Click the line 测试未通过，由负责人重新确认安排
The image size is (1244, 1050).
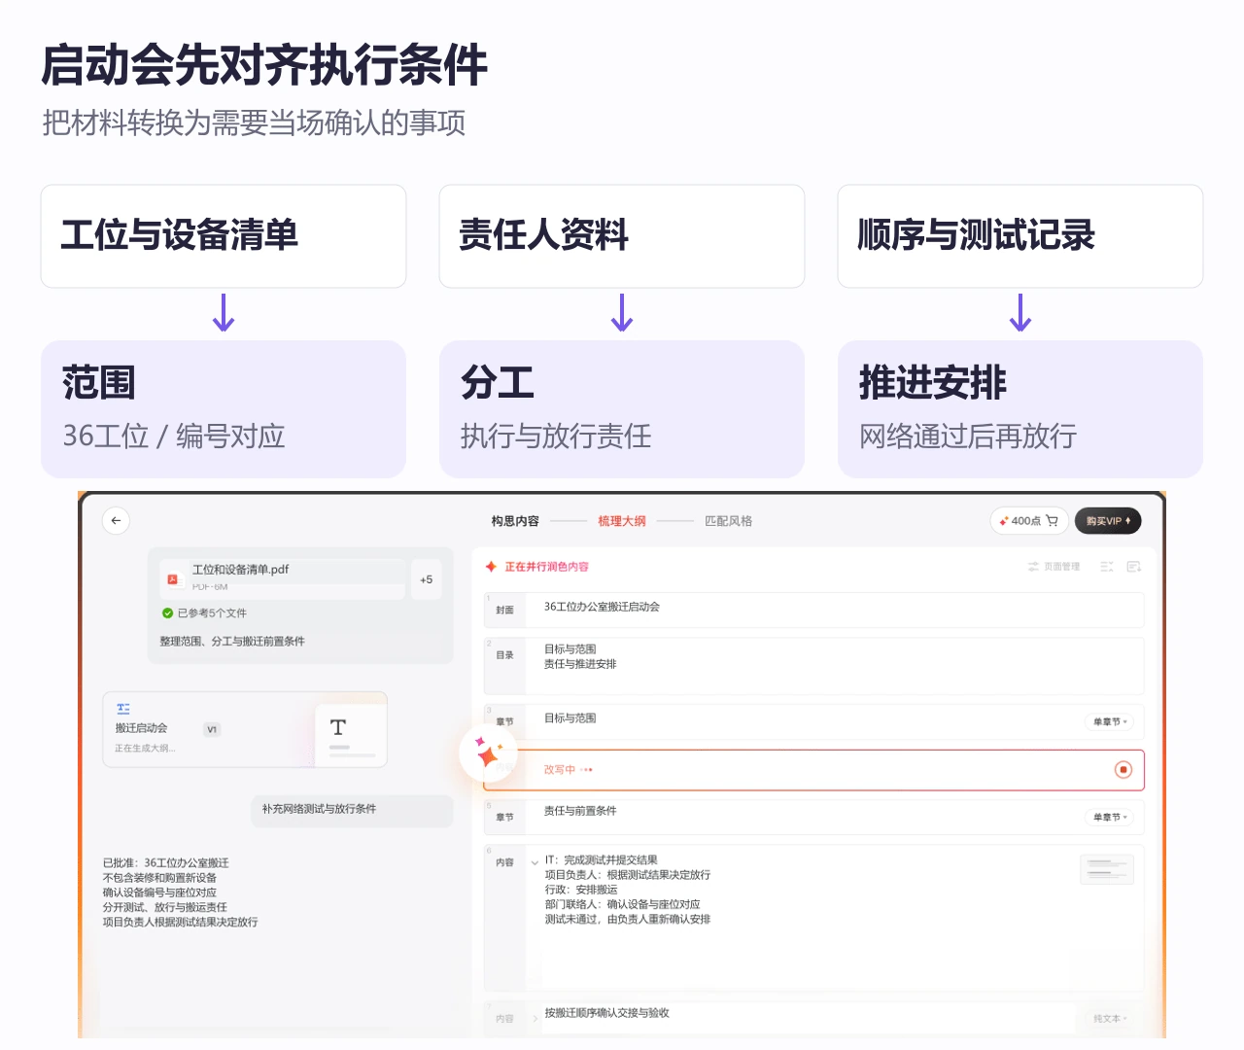(628, 920)
